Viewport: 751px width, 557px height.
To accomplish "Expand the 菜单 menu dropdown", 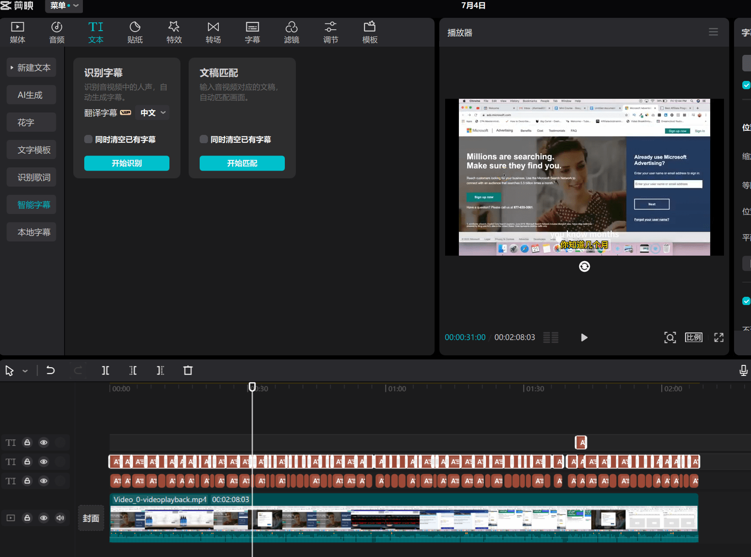I will coord(63,5).
